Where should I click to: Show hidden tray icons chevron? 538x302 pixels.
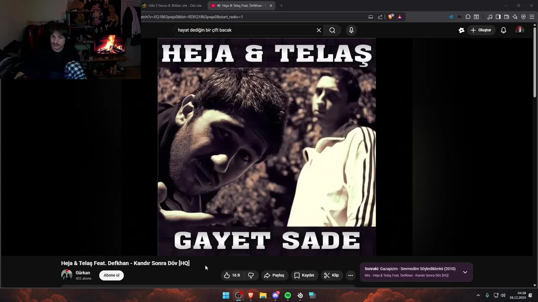pos(478,295)
